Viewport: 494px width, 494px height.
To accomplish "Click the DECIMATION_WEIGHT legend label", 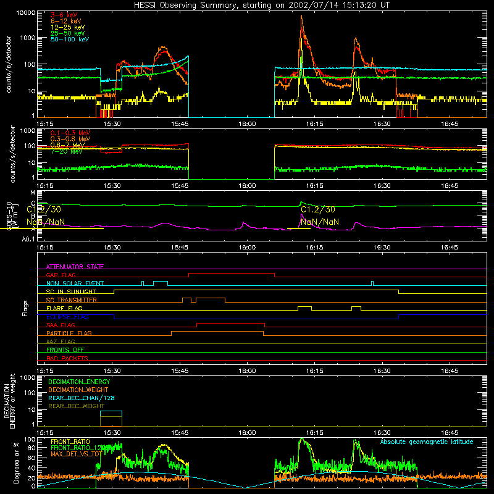I will [78, 390].
